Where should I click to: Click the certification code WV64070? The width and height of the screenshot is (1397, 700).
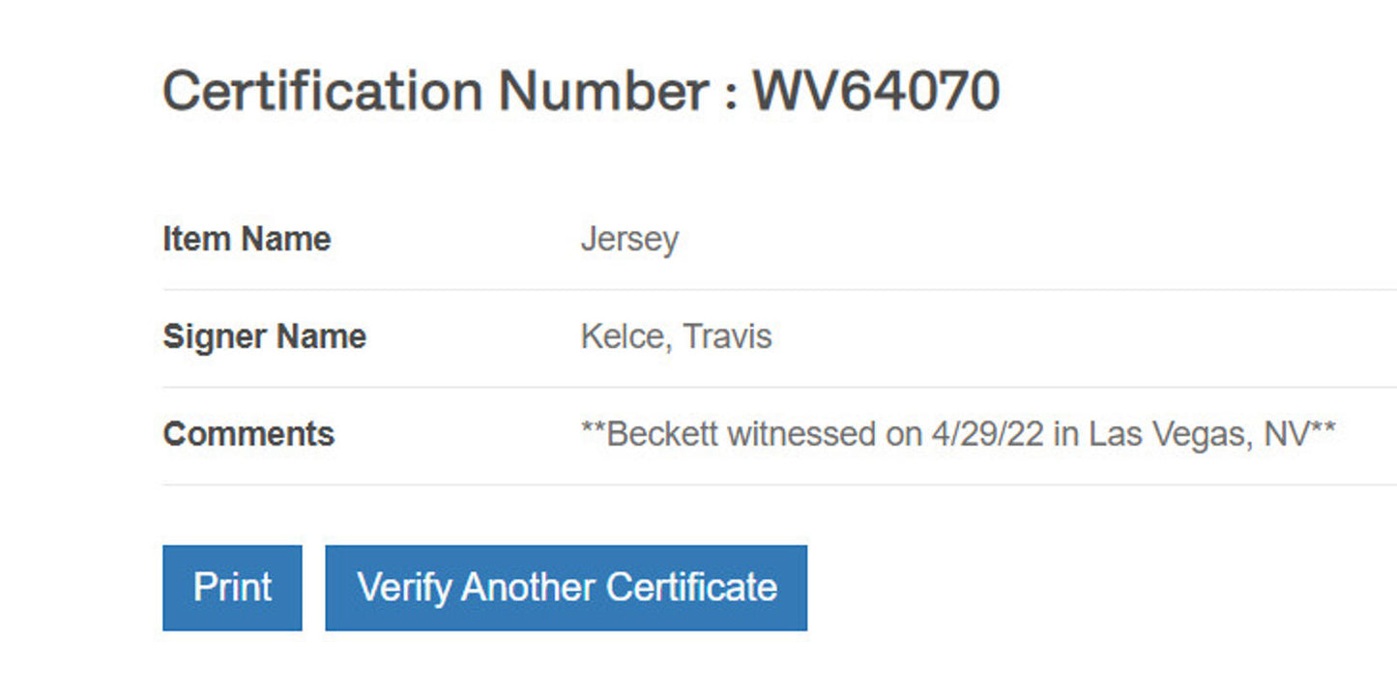[876, 91]
